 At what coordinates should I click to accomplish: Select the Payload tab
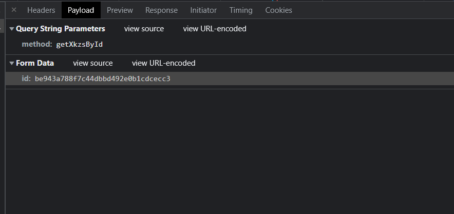pos(81,10)
